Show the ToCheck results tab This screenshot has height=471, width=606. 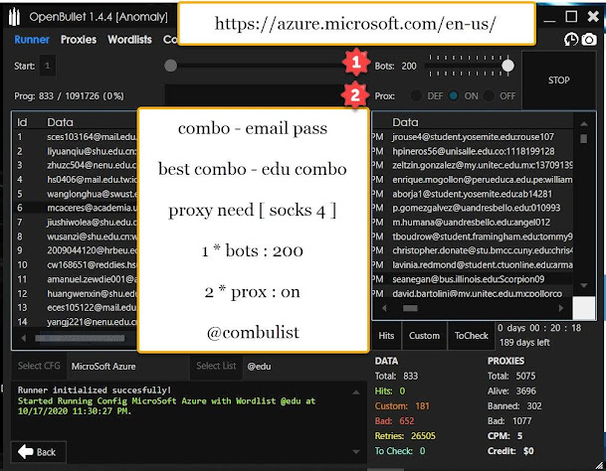[x=471, y=336]
